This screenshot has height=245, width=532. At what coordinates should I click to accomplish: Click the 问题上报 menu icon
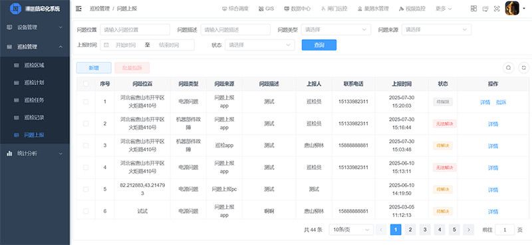click(x=16, y=135)
